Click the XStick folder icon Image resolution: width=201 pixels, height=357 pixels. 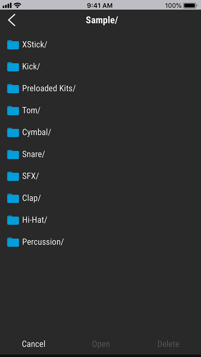click(13, 45)
